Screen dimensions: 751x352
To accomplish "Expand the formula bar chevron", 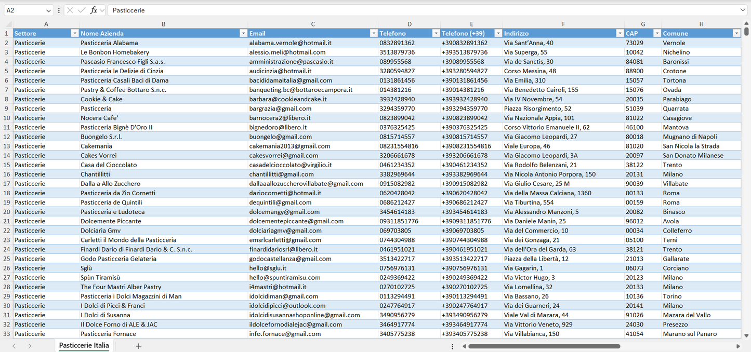I will point(742,10).
